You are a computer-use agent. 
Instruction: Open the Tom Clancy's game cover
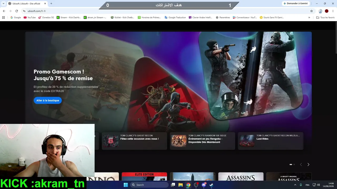192,176
